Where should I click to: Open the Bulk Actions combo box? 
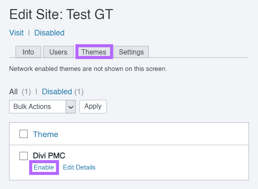click(x=42, y=106)
